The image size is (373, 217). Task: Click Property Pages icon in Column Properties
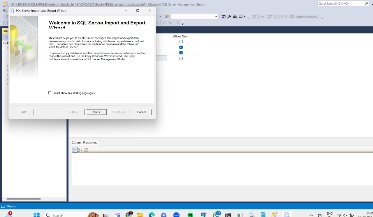click(86, 150)
